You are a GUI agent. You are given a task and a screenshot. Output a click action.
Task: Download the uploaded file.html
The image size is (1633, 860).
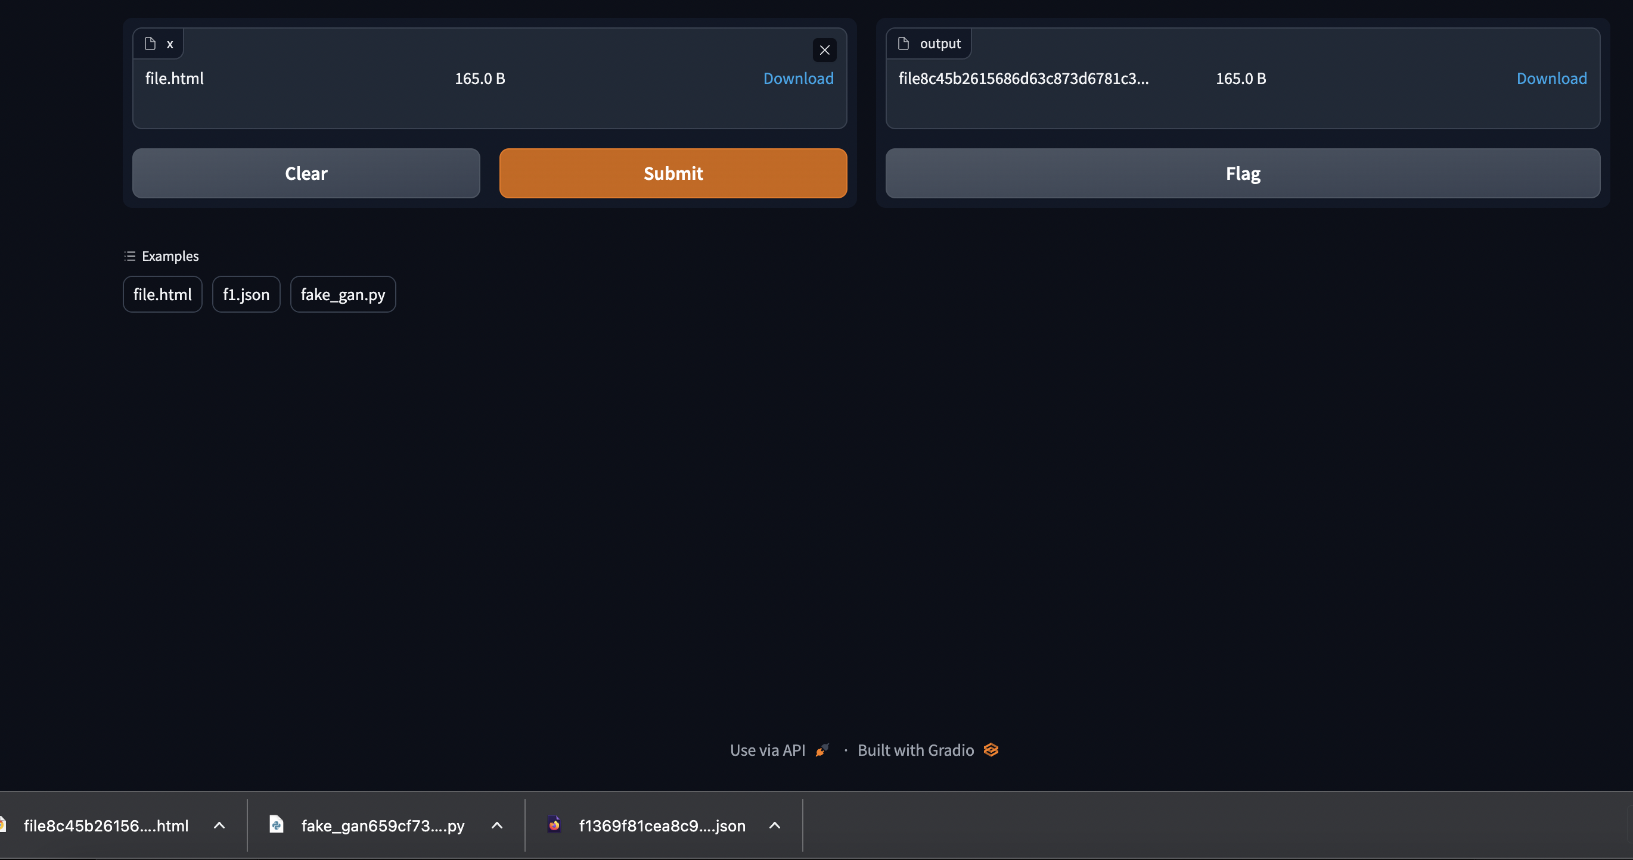(x=798, y=78)
